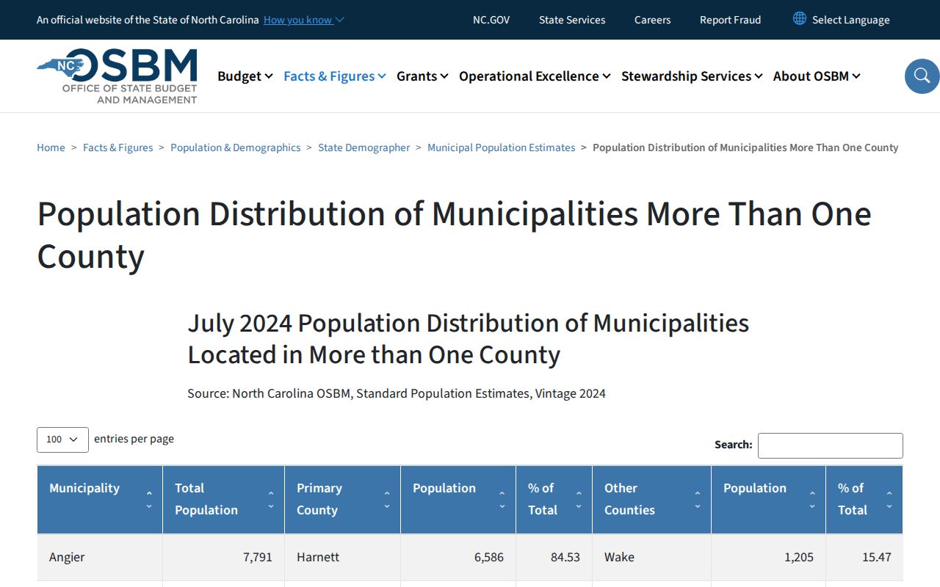Open the OSBM logo home link

click(x=117, y=76)
